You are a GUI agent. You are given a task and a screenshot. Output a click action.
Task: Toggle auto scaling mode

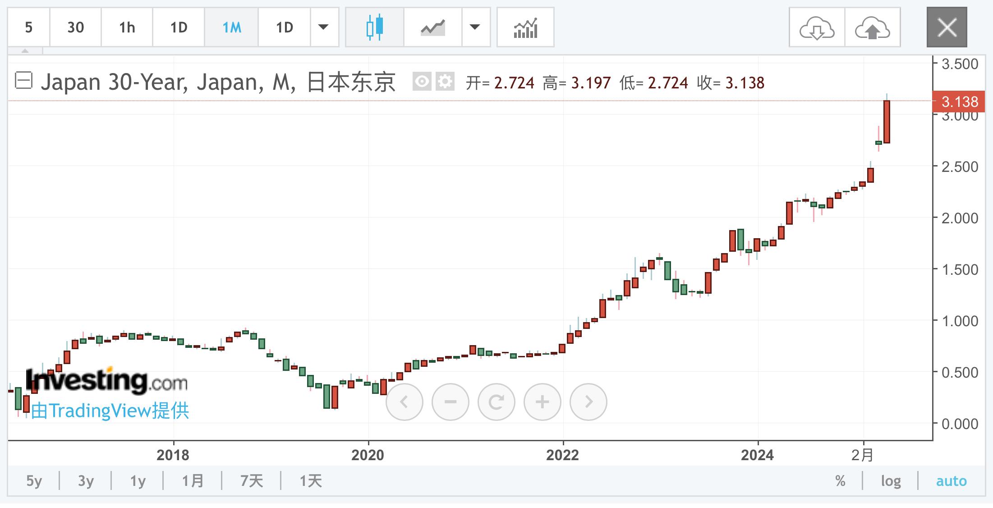(x=951, y=481)
